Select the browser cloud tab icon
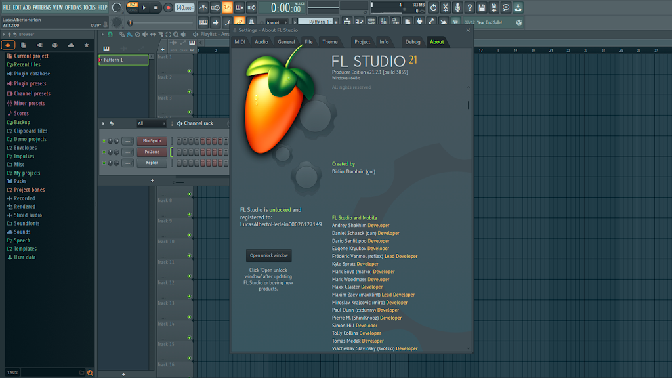Viewport: 672px width, 378px height. tap(71, 45)
